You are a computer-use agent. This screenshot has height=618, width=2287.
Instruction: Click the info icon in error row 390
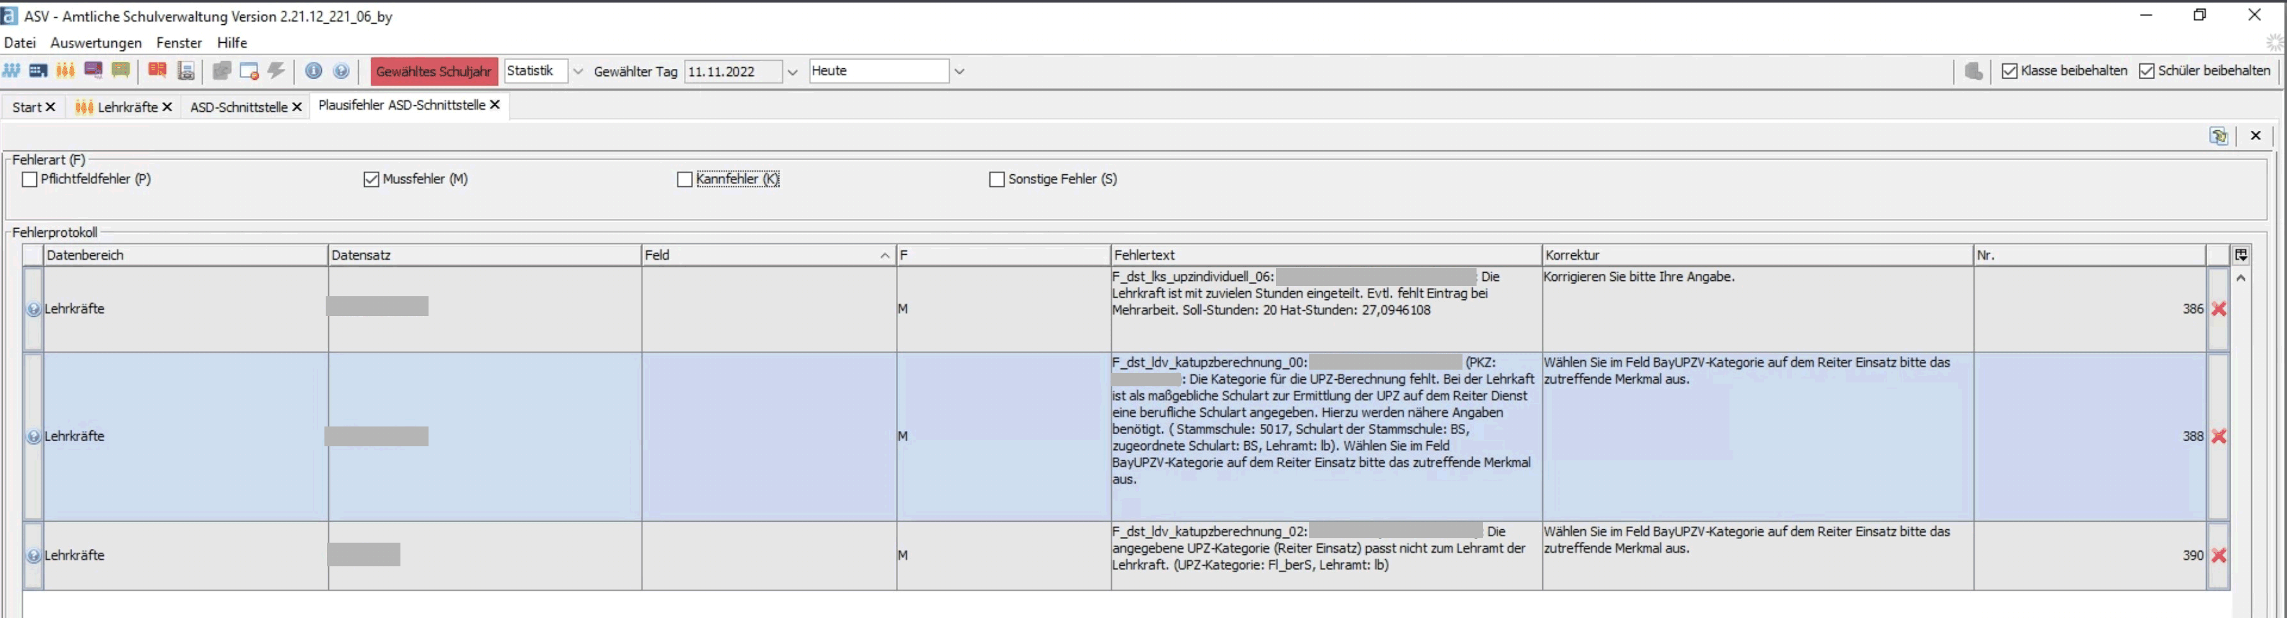click(x=33, y=556)
